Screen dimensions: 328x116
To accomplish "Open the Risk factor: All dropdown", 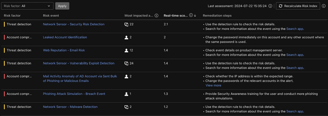I will tap(27, 6).
